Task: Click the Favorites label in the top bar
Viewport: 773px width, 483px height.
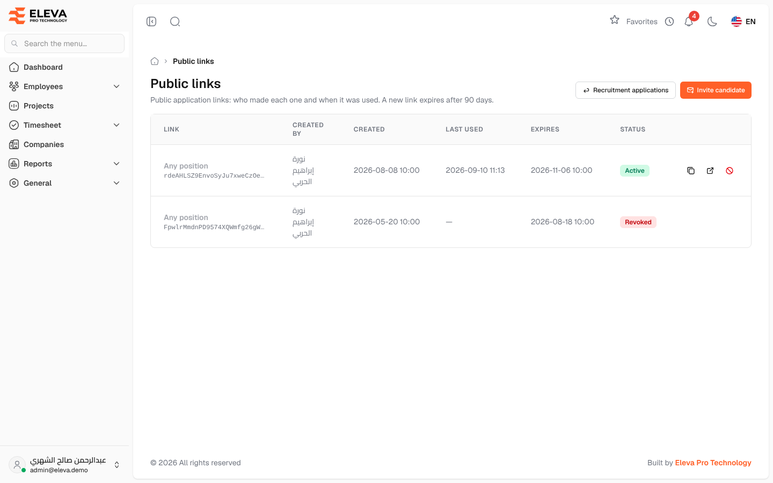Action: click(642, 21)
